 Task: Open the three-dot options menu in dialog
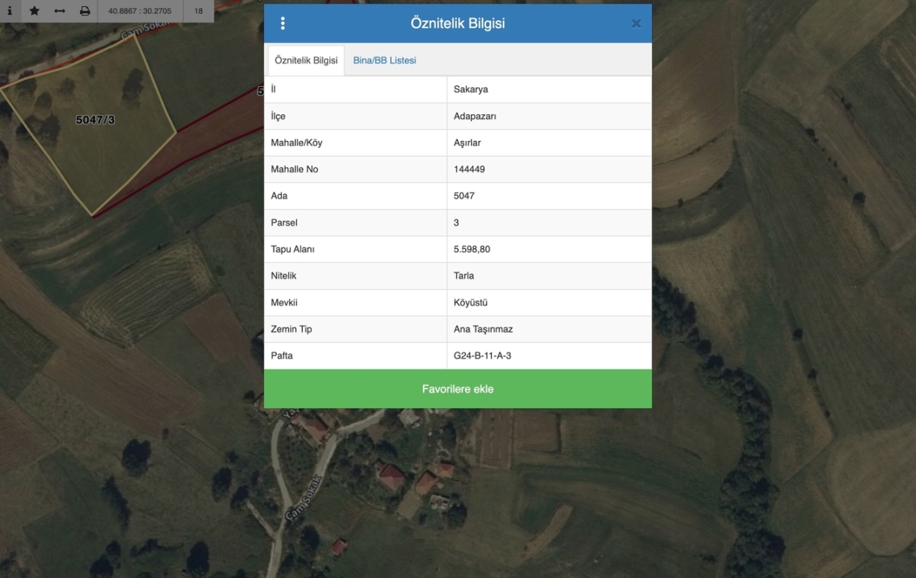(283, 23)
